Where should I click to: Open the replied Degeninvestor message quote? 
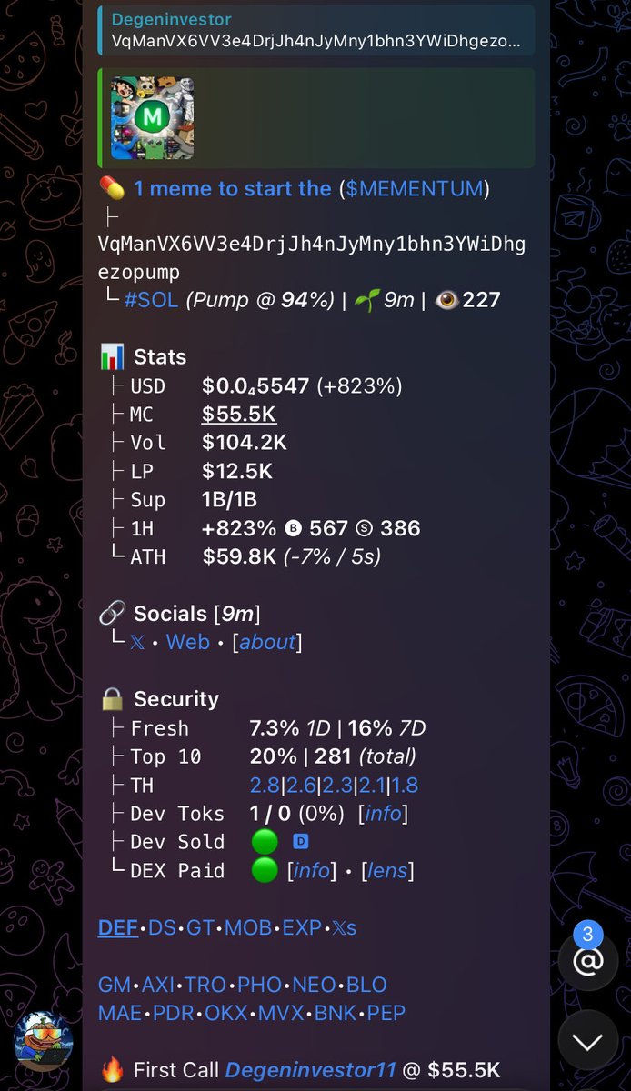(315, 30)
